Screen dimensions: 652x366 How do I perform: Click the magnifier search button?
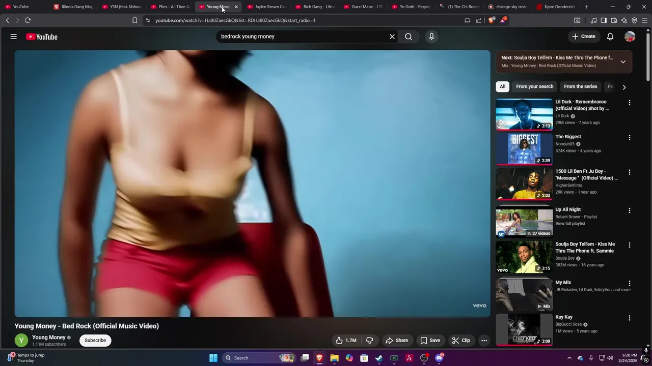(x=409, y=37)
